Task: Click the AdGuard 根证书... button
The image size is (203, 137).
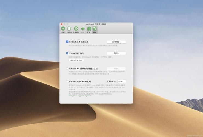Action: coord(76,61)
